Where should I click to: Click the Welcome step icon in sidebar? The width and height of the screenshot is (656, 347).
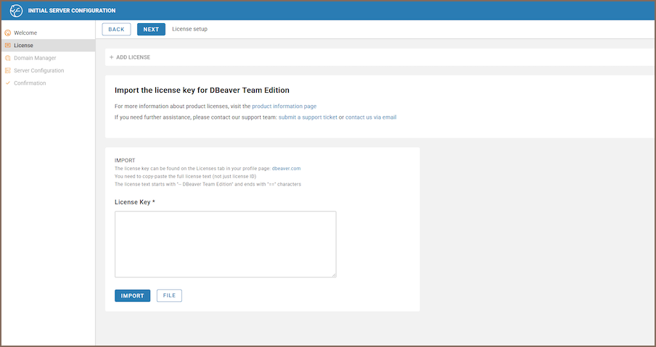click(x=8, y=33)
